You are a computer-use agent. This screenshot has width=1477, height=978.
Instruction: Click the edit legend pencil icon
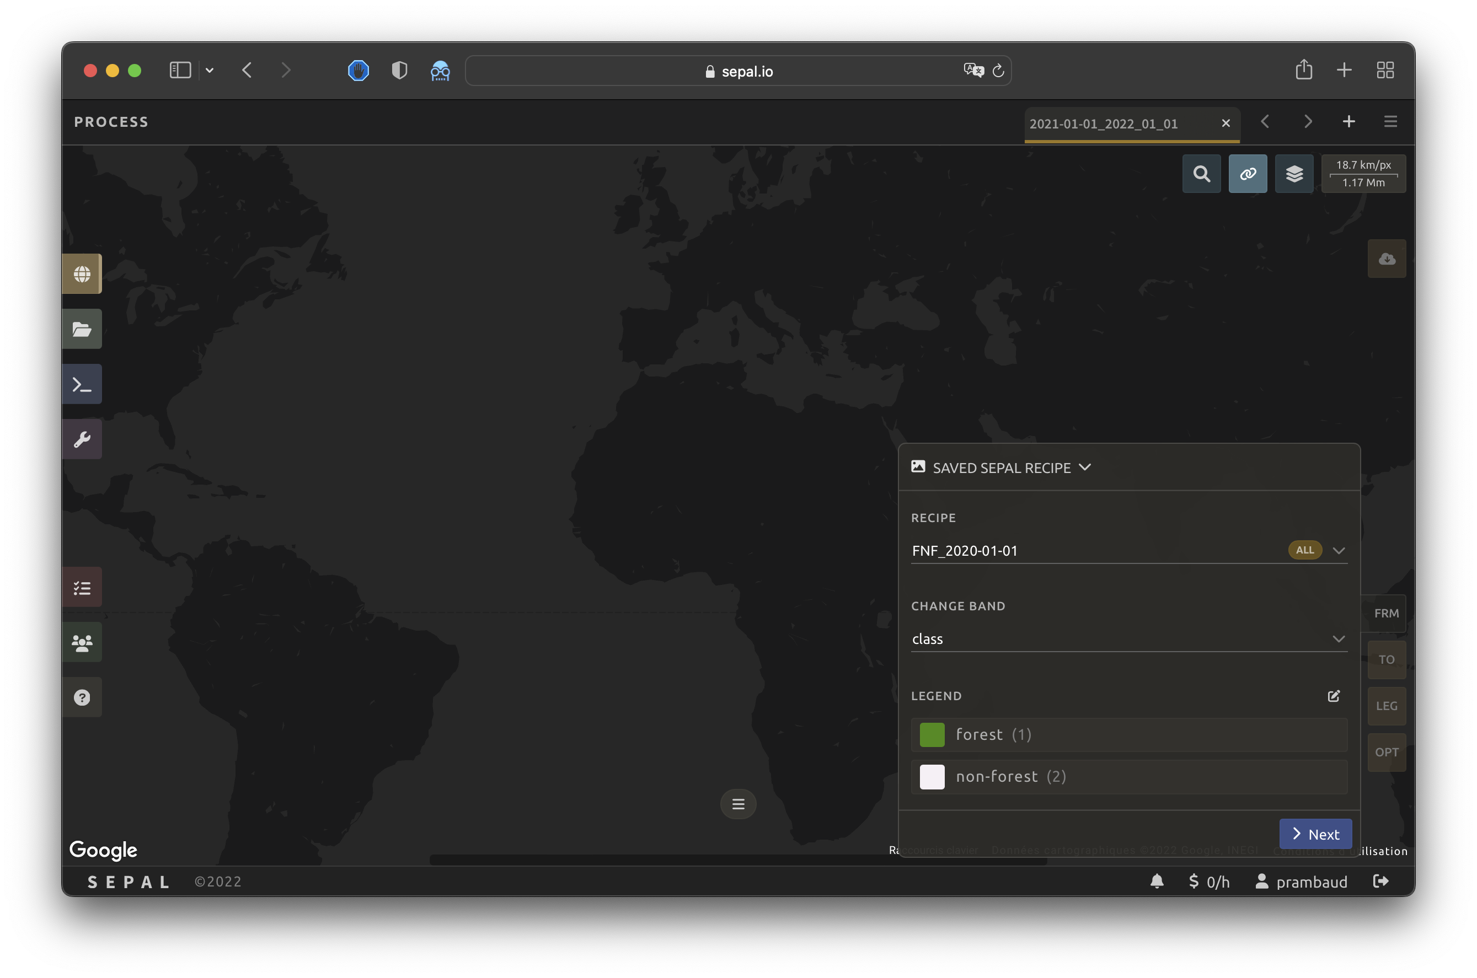point(1334,696)
